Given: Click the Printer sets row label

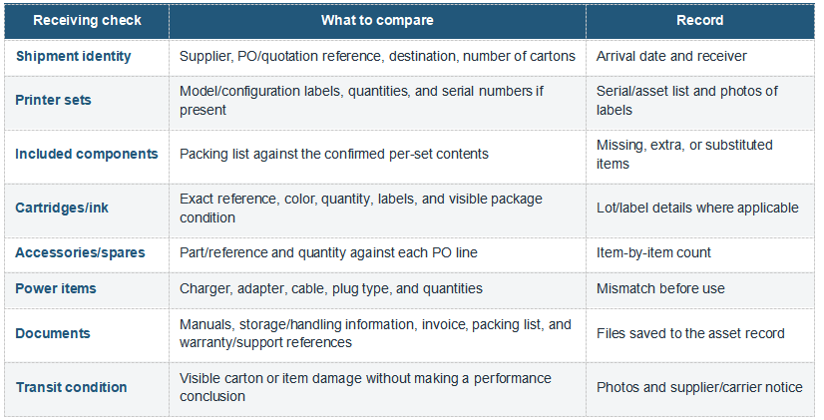Looking at the screenshot, I should point(53,100).
